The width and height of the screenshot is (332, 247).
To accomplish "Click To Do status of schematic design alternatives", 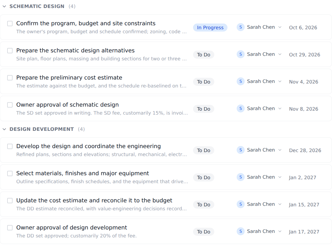I will [203, 55].
